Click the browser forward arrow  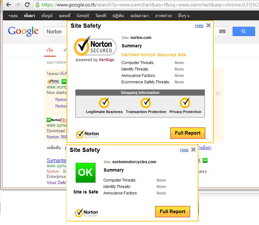(18, 5)
